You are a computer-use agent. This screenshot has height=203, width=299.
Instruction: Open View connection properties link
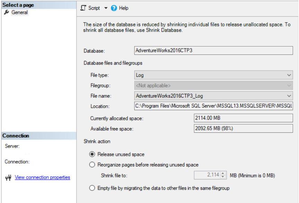coord(42,177)
